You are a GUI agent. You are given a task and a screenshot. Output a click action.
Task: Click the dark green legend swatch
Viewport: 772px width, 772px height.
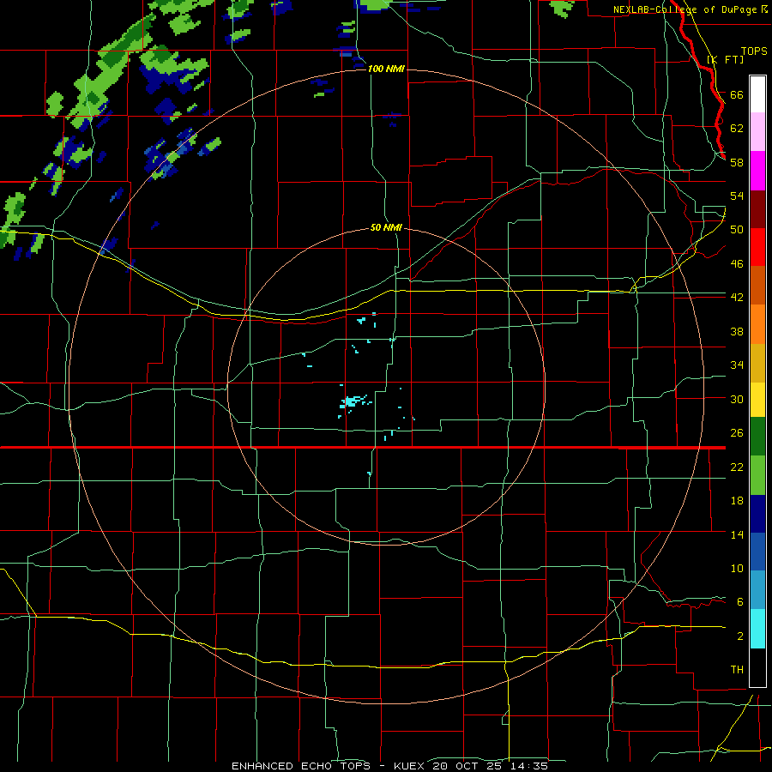point(757,437)
